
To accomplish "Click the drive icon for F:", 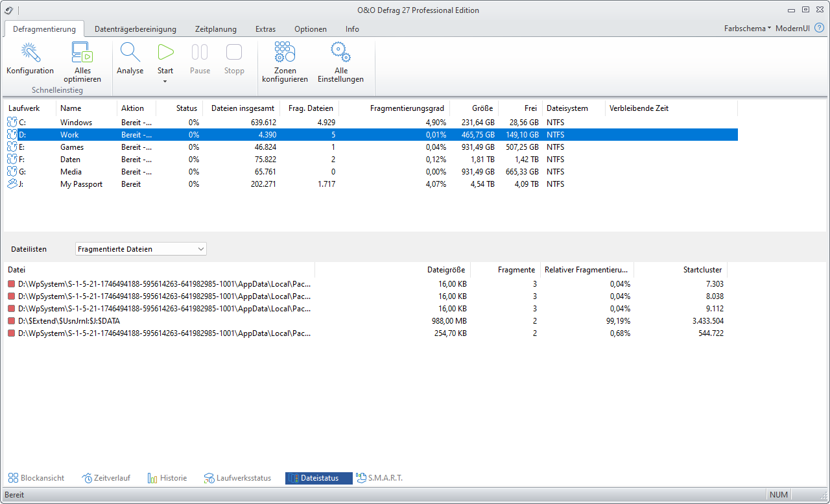I will point(12,159).
